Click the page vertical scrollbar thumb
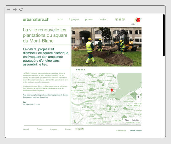 pyautogui.click(x=164, y=35)
